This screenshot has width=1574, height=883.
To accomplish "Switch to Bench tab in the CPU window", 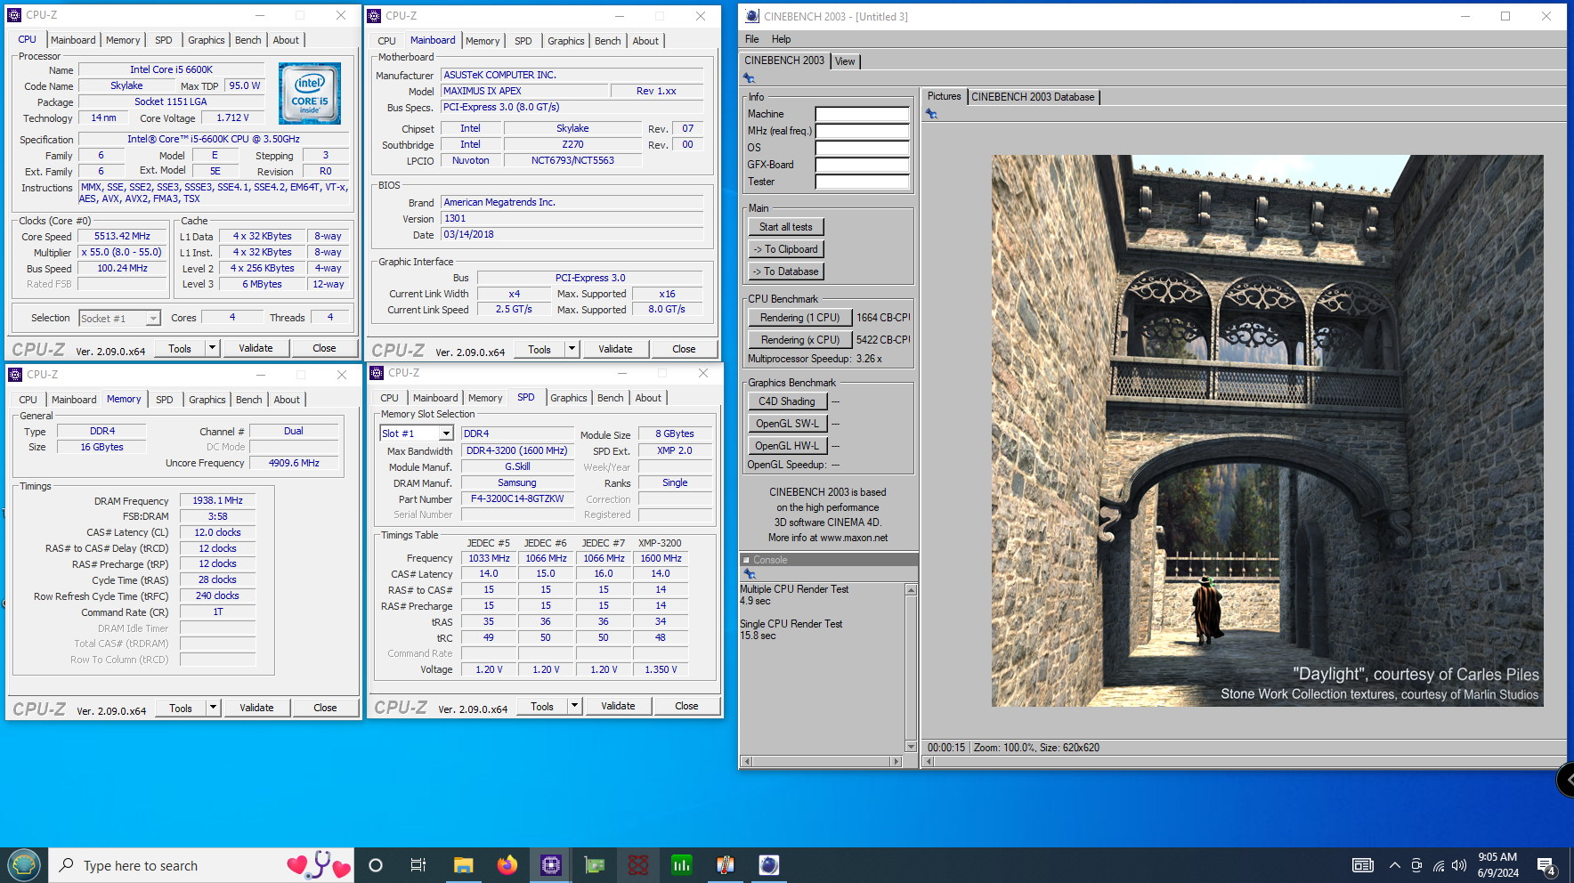I will click(248, 40).
